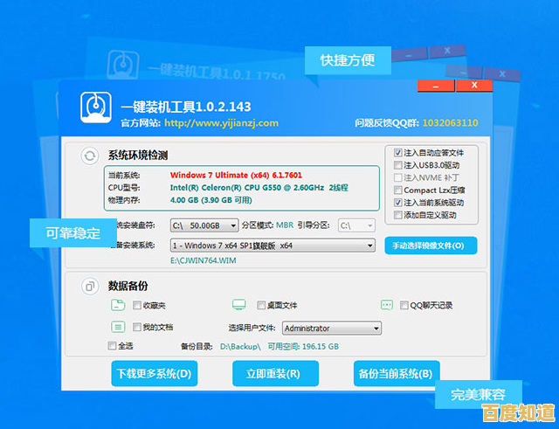Enable Compact Lzx压缩 checkbox
Screen dimensions: 559x429
[398, 190]
